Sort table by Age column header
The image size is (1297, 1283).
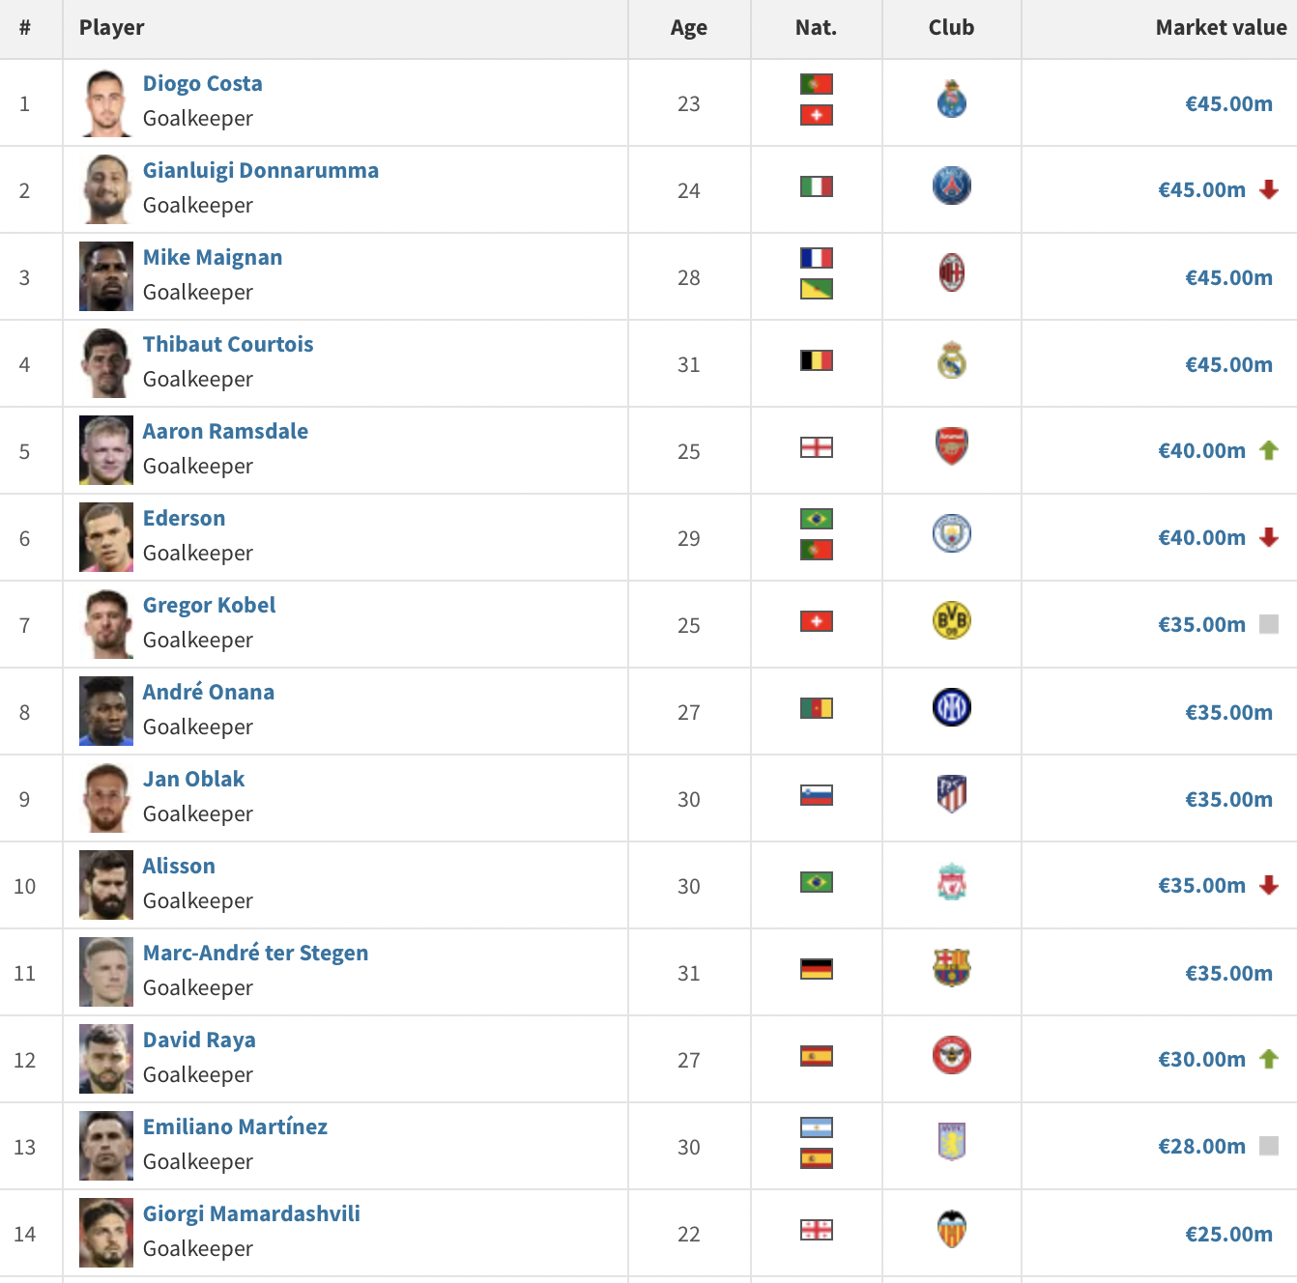click(x=688, y=28)
